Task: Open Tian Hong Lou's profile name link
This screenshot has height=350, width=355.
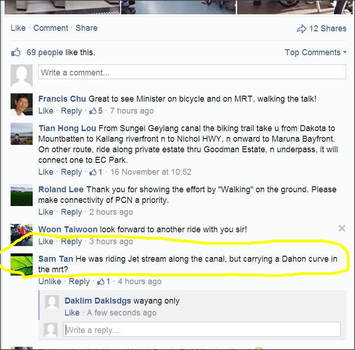Action: [67, 128]
